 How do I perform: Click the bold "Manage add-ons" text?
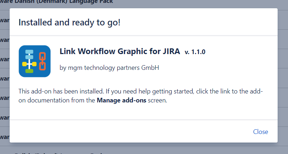point(121,100)
